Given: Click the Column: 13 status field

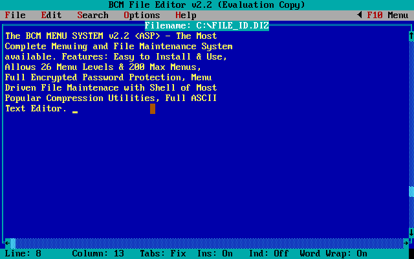Looking at the screenshot, I should 98,253.
